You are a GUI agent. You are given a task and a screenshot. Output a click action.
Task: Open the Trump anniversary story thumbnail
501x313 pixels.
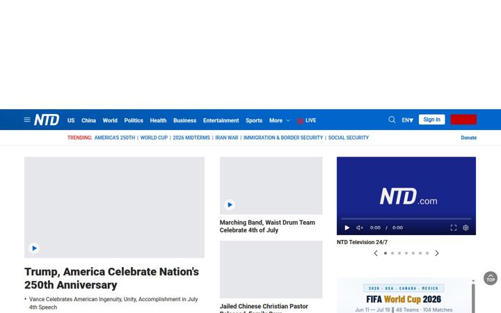coord(114,207)
